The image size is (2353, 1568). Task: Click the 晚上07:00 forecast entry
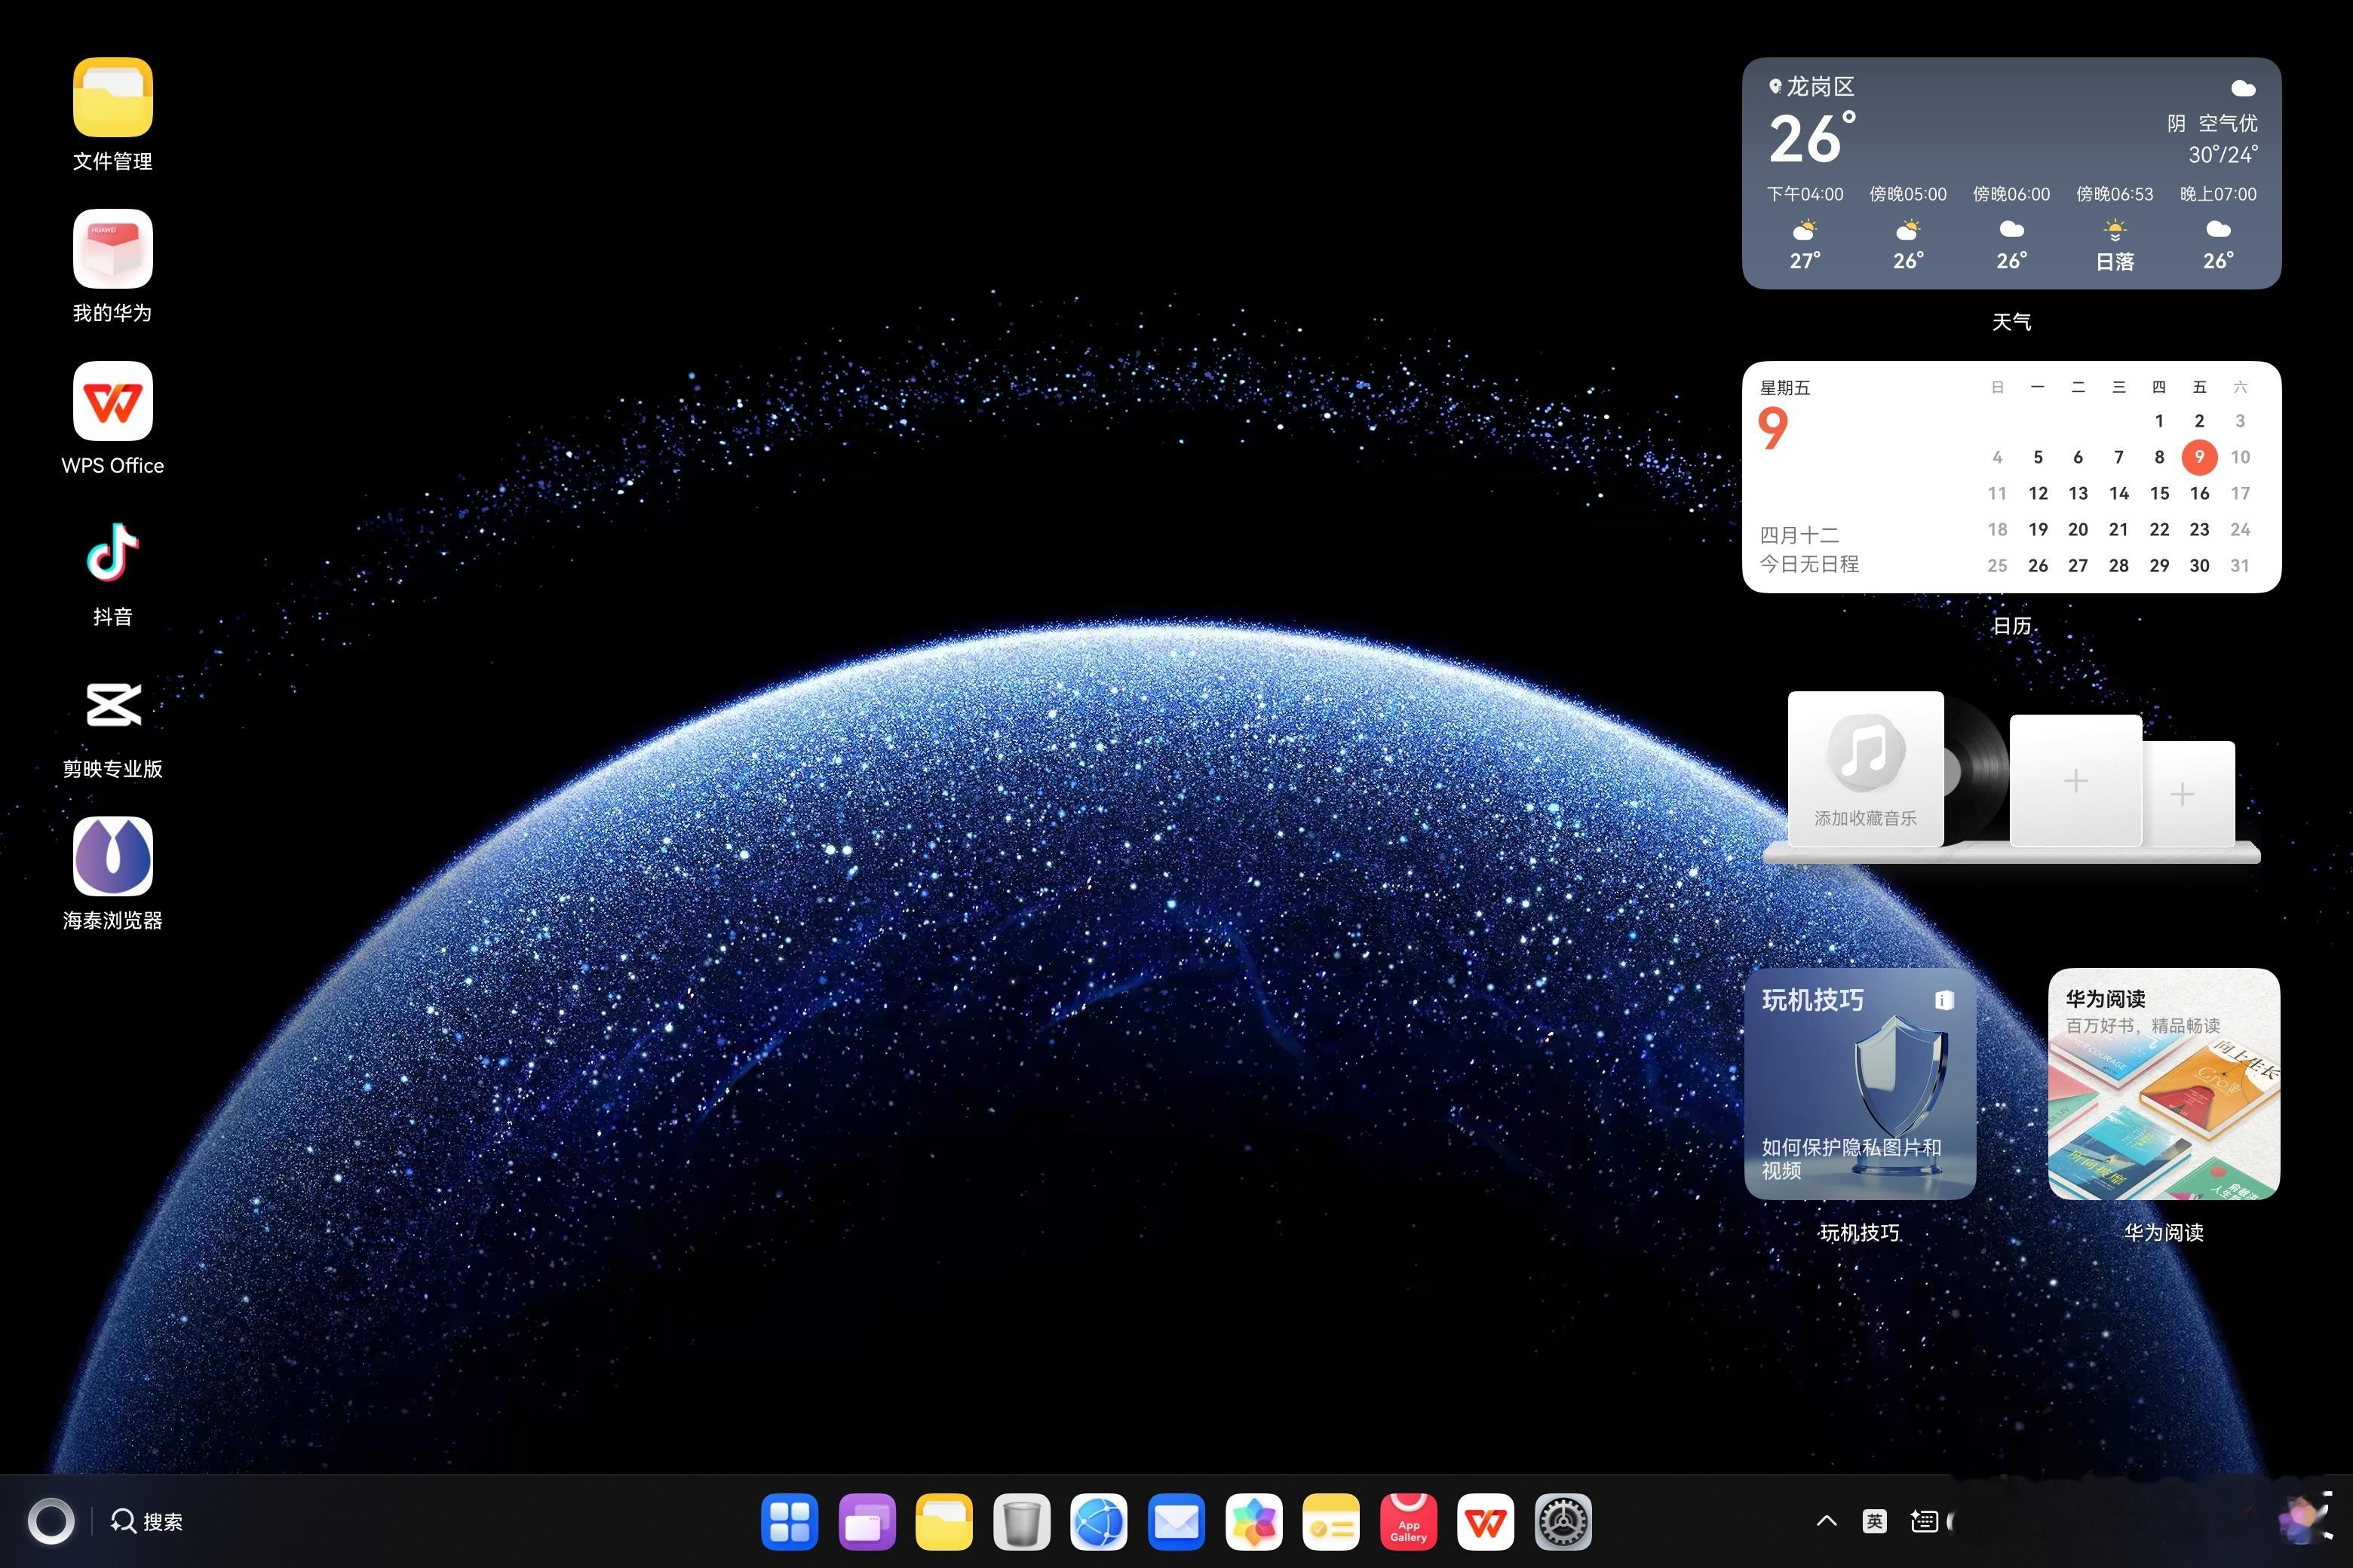tap(2218, 229)
